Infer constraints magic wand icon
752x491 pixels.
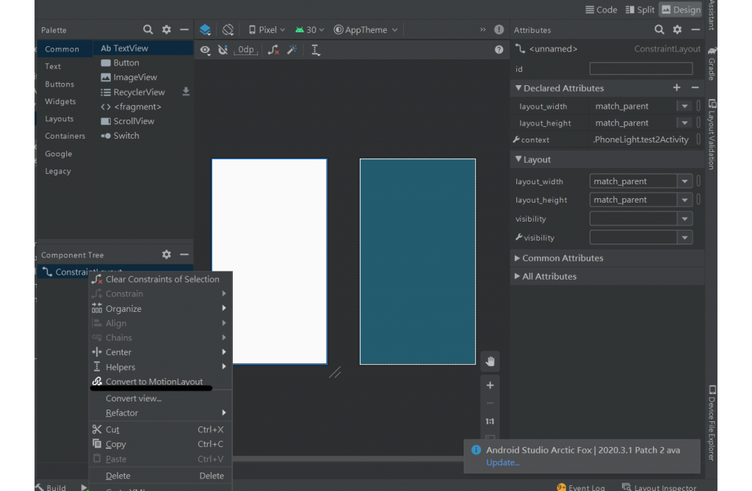coord(292,50)
